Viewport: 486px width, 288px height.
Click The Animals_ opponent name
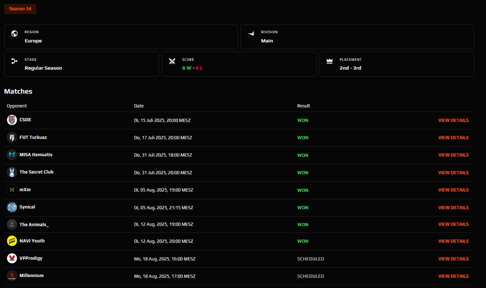point(34,224)
